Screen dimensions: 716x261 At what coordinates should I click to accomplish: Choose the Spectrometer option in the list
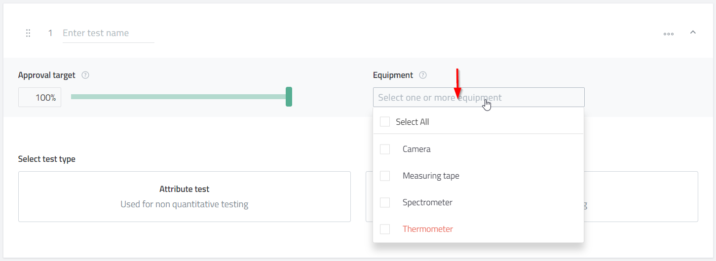click(427, 202)
